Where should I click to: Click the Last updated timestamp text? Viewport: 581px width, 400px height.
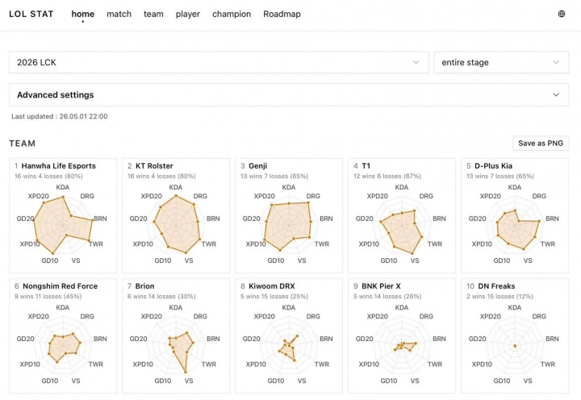[x=59, y=116]
